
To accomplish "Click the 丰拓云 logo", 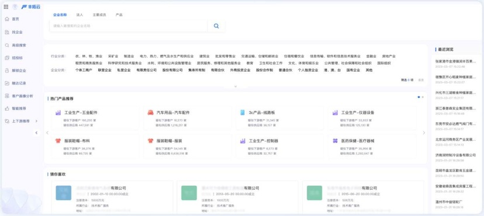I will click(31, 7).
